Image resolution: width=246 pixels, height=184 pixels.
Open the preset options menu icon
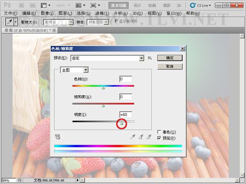point(150,58)
